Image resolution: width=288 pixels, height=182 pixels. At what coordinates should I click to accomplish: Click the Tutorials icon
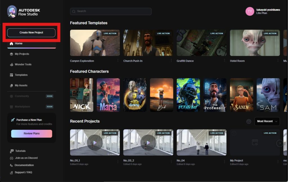[x=11, y=151]
